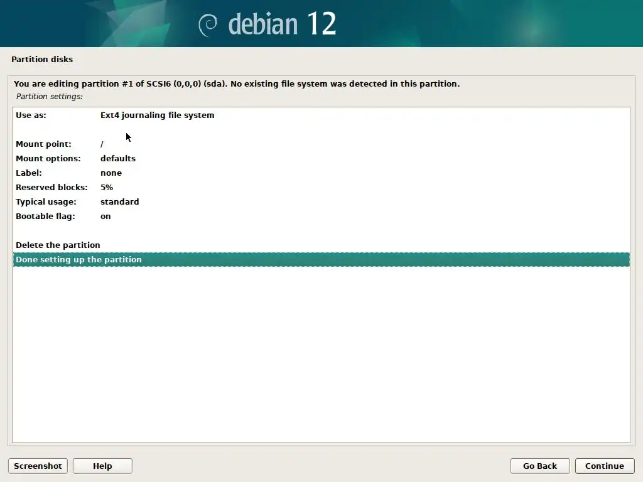Screen dimensions: 643x482
Task: Select the 'Label: none' setting row
Action: (321, 173)
